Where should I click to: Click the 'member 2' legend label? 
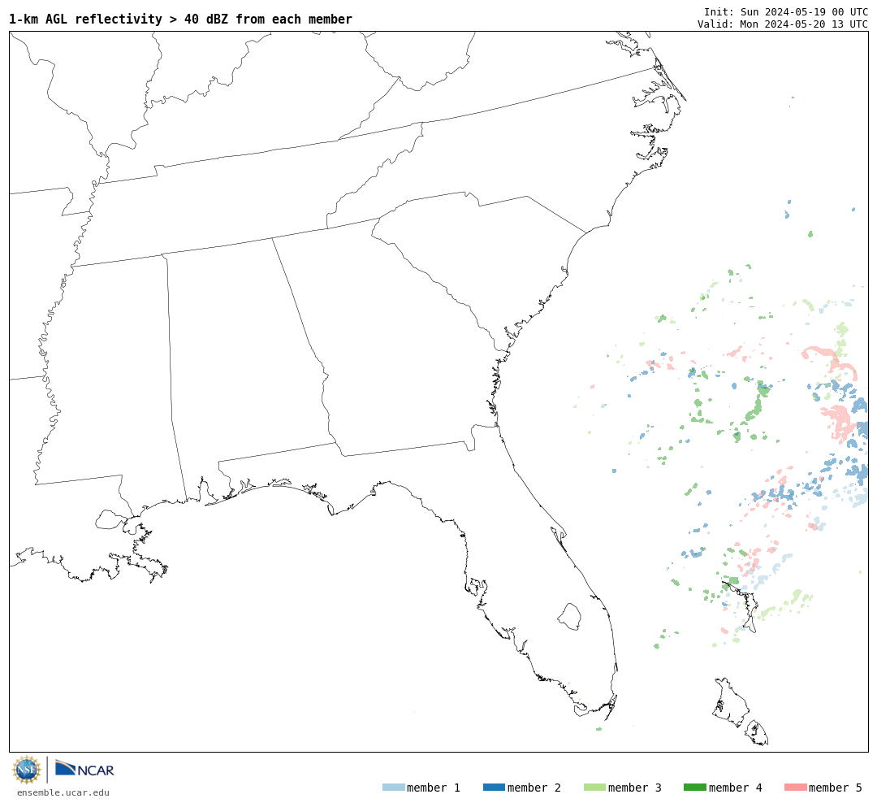tap(534, 788)
